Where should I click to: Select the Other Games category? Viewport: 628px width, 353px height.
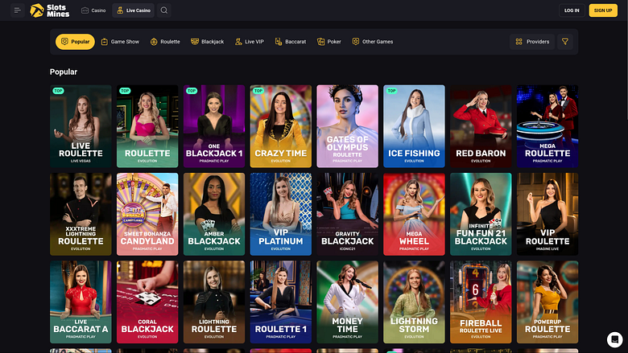(x=373, y=42)
